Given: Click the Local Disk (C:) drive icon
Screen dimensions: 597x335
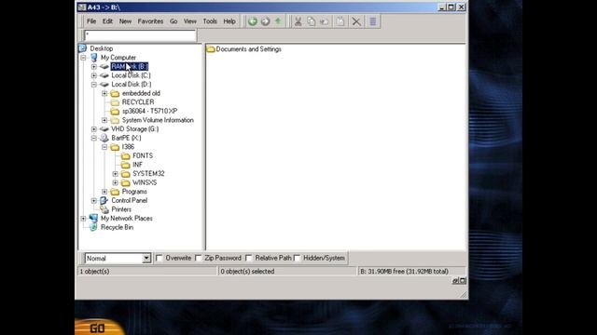Looking at the screenshot, I should pyautogui.click(x=104, y=75).
